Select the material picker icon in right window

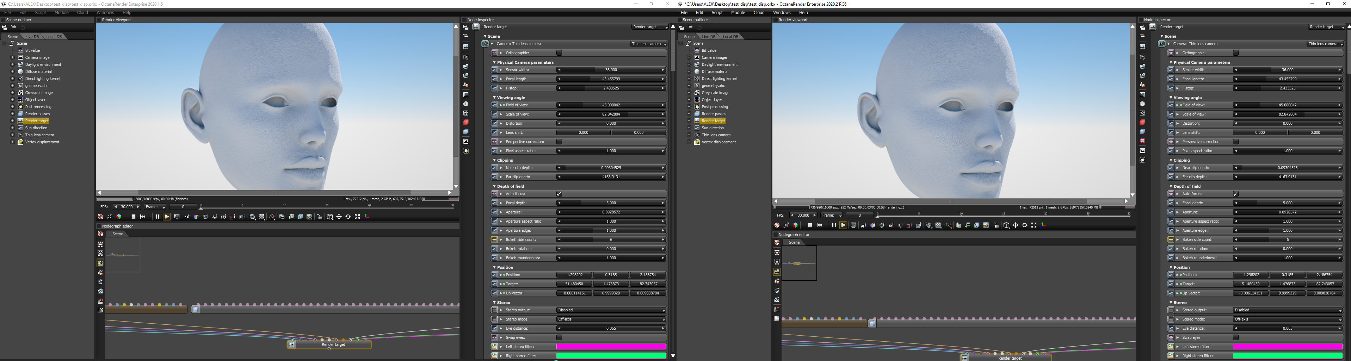click(882, 225)
